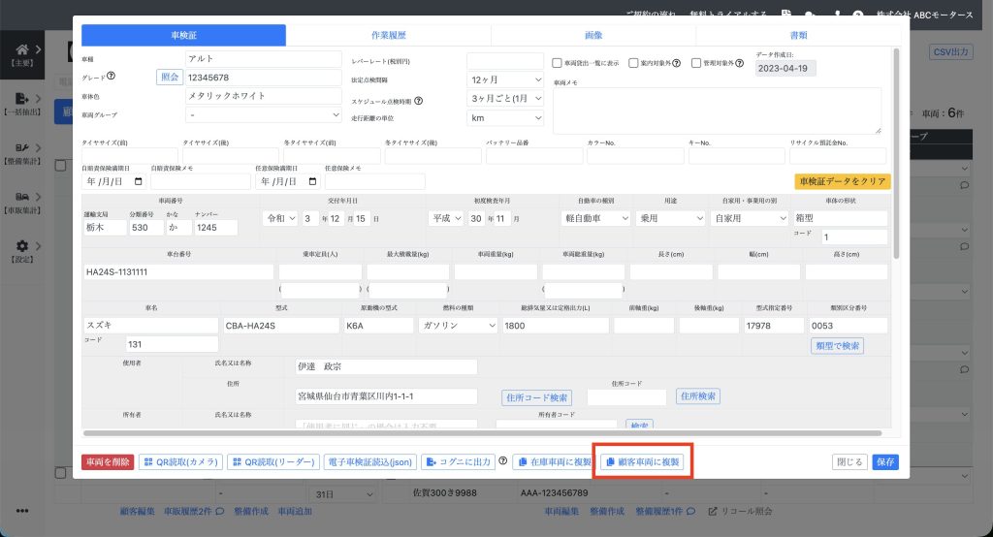This screenshot has height=537, width=993.
Task: Open the 法定点検間隔 dropdown showing 12ヶ月
Action: pos(505,79)
